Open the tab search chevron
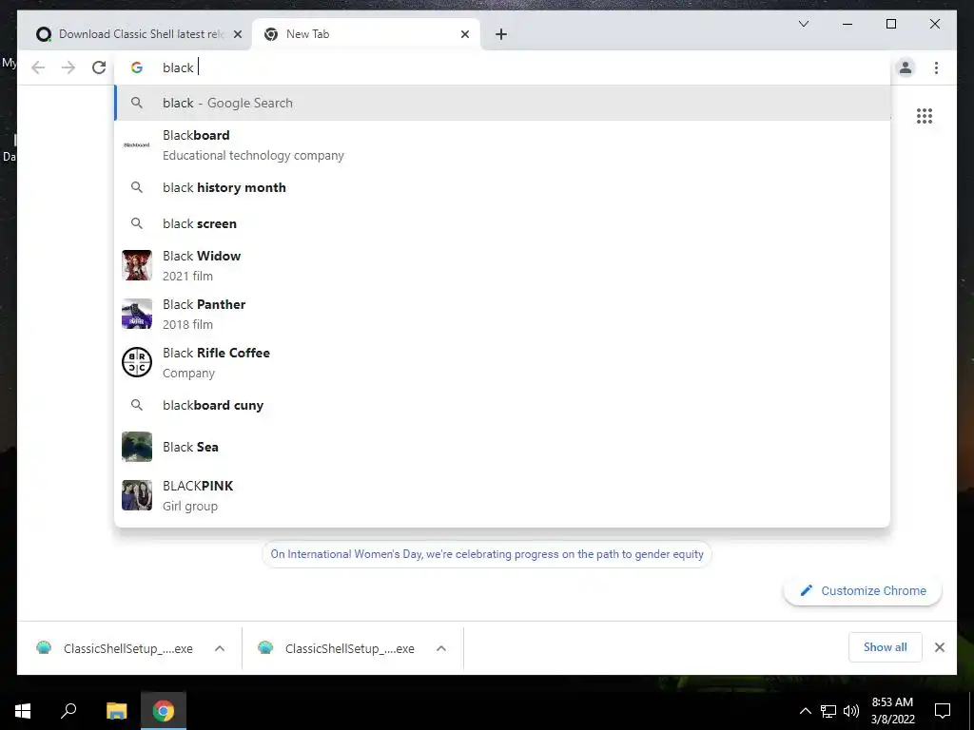 (803, 24)
